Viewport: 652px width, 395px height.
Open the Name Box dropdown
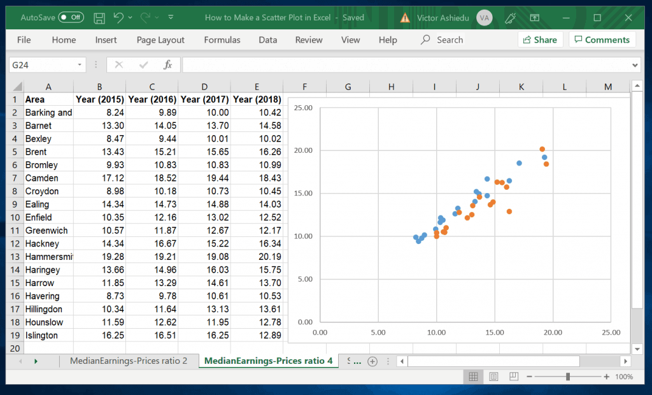pyautogui.click(x=79, y=64)
